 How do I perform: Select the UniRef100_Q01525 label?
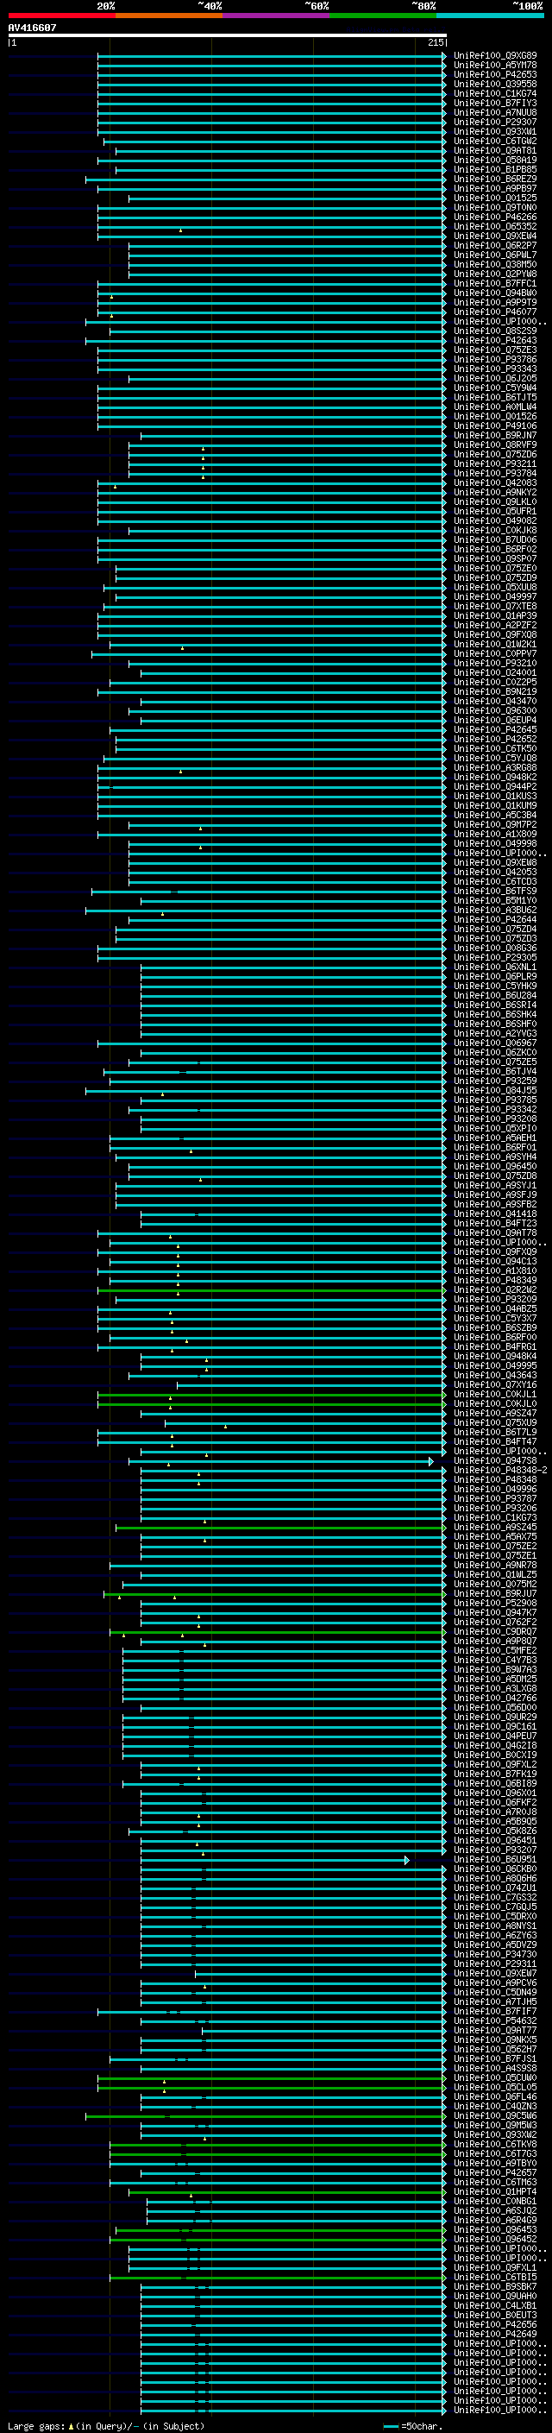(495, 199)
